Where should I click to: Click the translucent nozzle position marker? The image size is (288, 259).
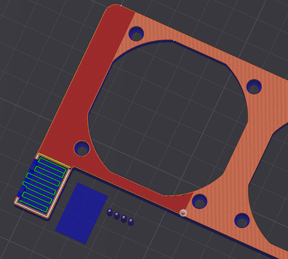coord(183,213)
